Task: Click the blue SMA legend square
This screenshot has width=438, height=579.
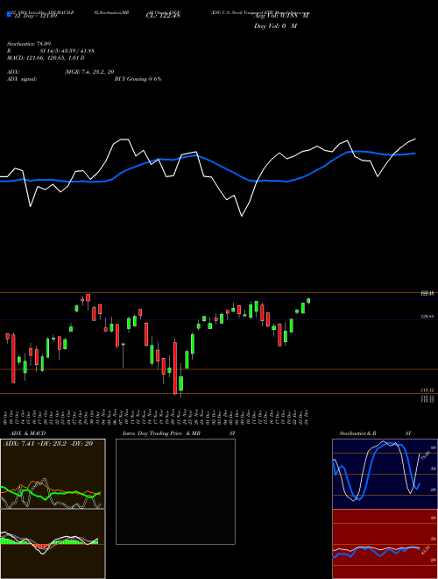Action: pos(9,14)
